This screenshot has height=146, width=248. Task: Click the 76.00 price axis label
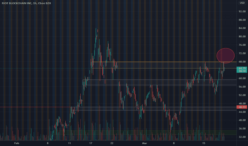coord(242,45)
